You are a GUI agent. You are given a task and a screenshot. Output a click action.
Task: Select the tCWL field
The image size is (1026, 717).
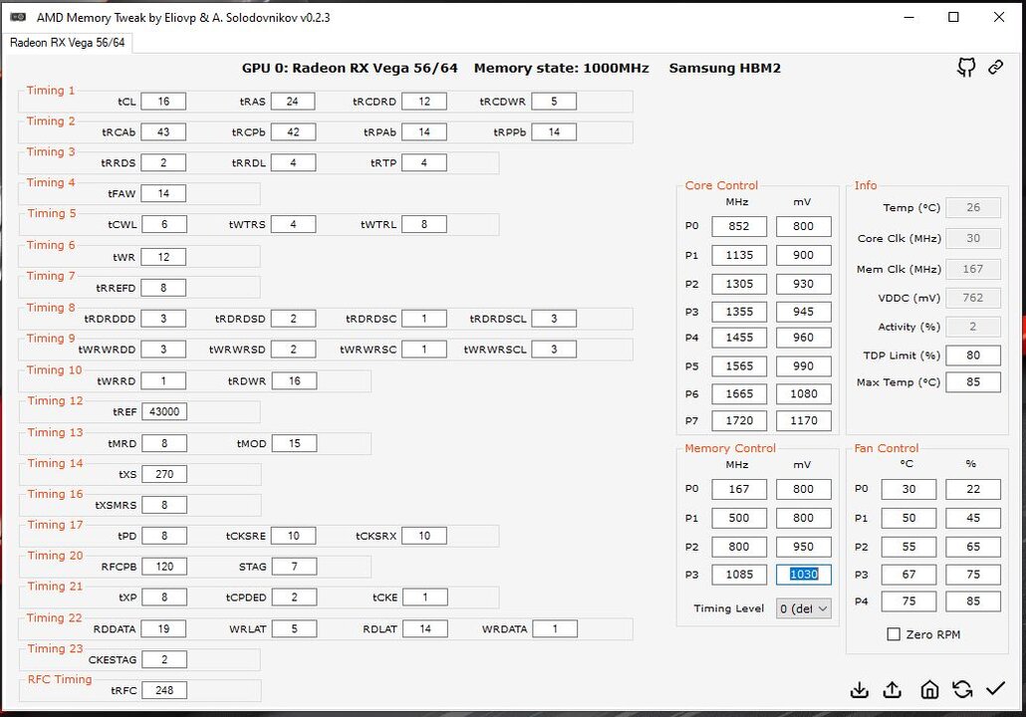coord(163,224)
